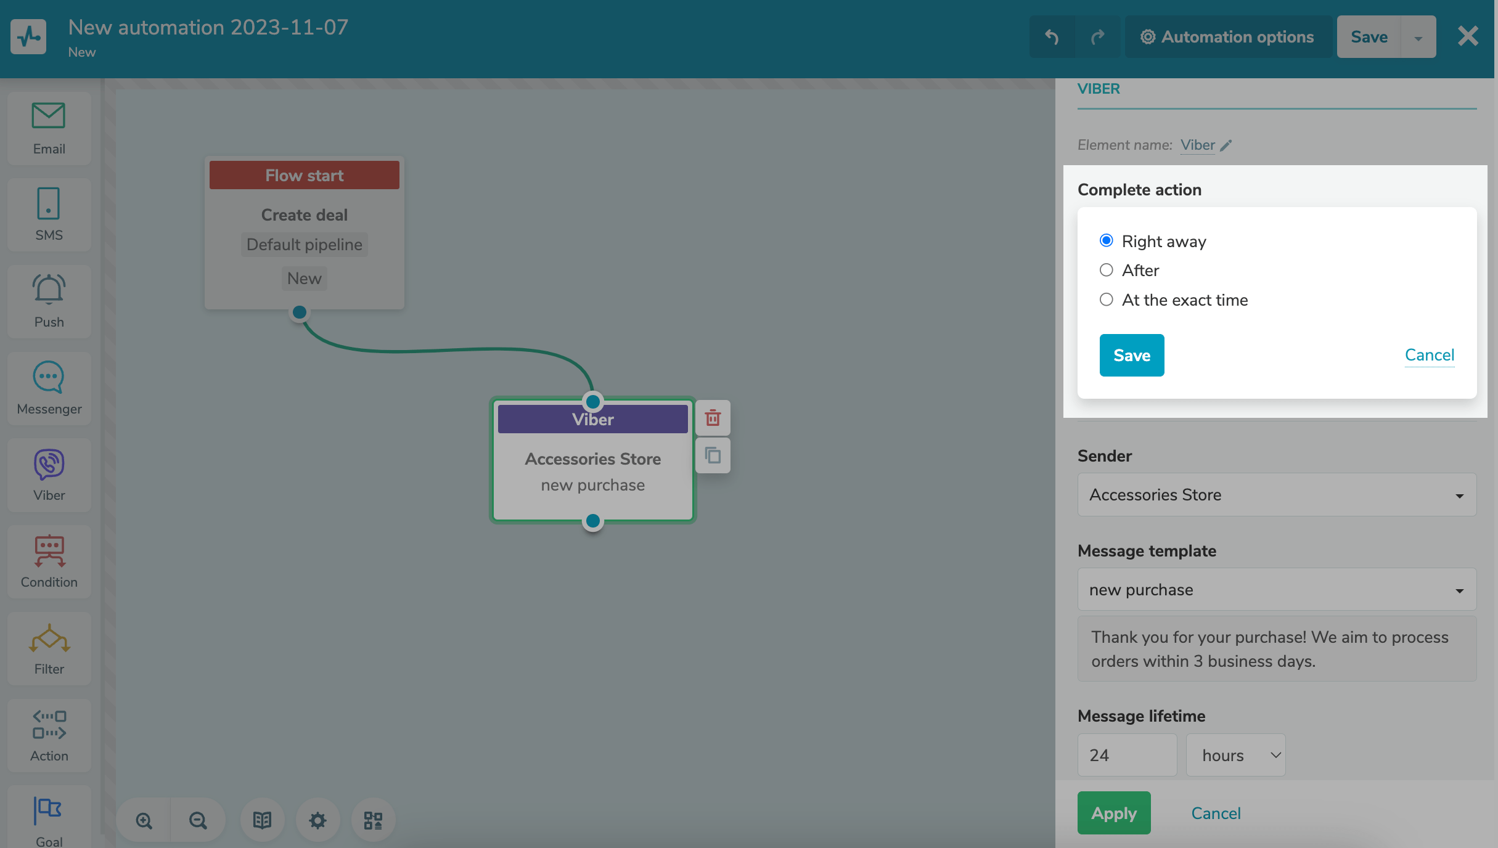
Task: Choose At the exact time option
Action: tap(1107, 300)
